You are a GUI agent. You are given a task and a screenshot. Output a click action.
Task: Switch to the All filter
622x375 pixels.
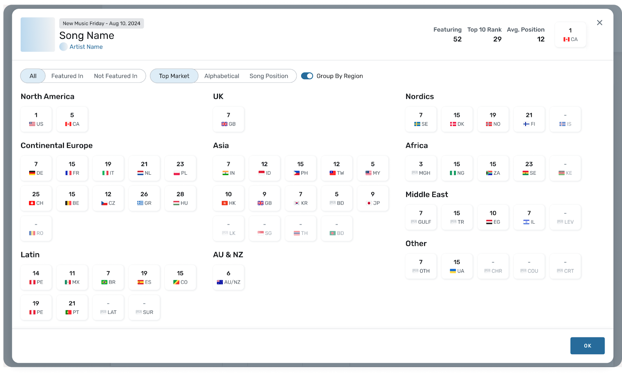(33, 76)
